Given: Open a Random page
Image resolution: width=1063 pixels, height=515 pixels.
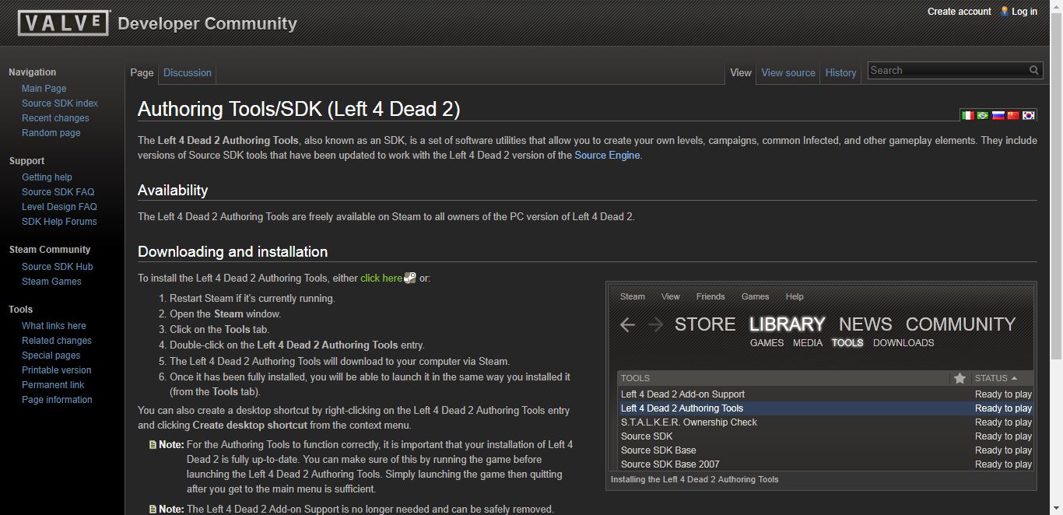Looking at the screenshot, I should click(51, 133).
